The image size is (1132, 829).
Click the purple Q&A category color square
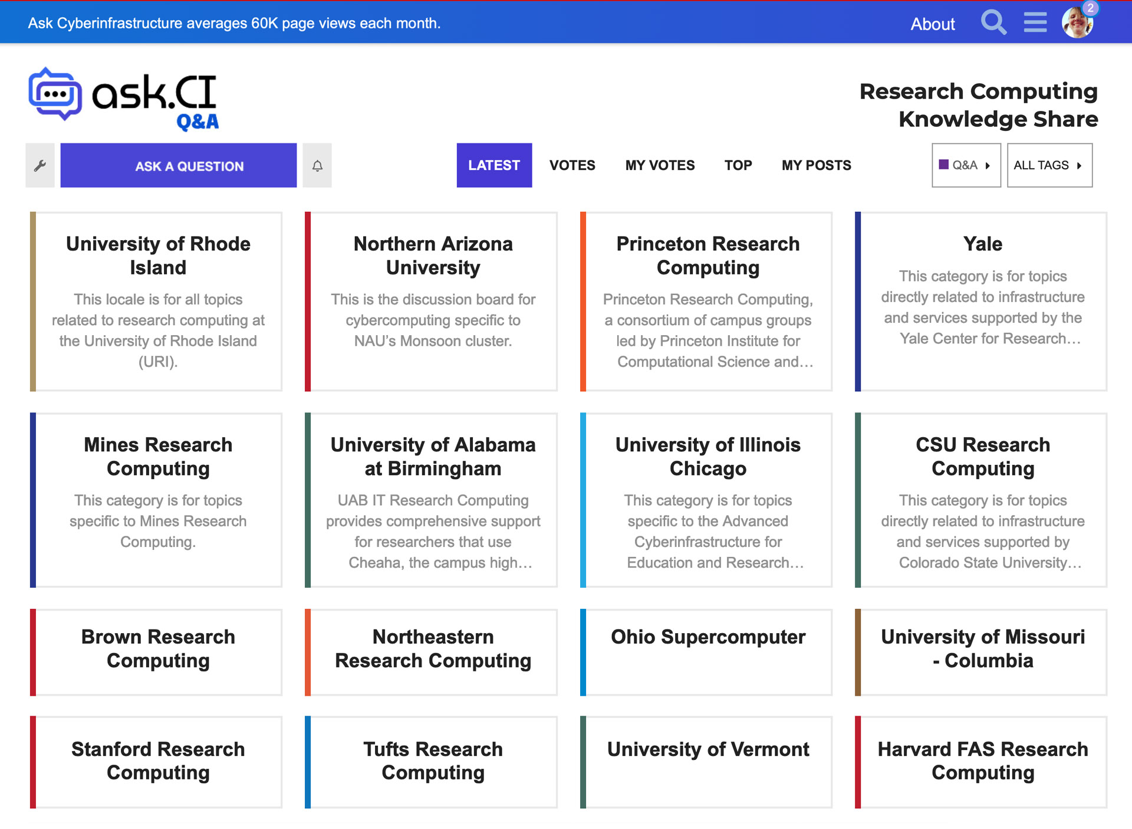(x=944, y=165)
